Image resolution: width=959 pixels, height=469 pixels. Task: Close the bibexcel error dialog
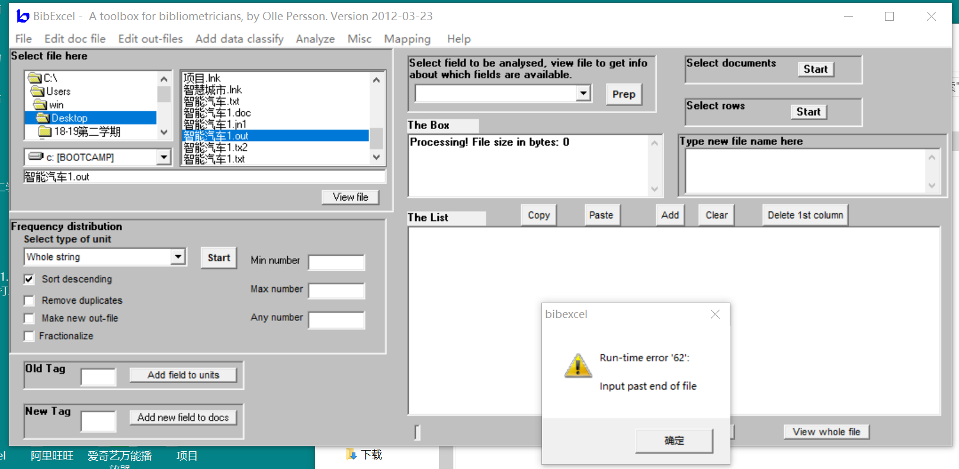pyautogui.click(x=715, y=314)
